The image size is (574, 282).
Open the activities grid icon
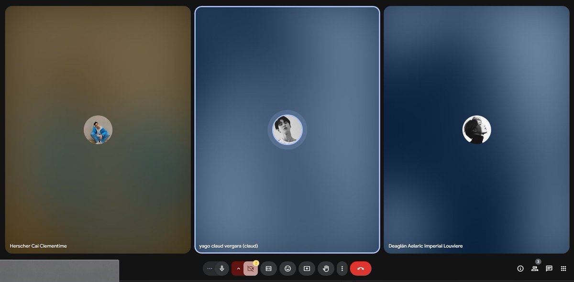563,269
